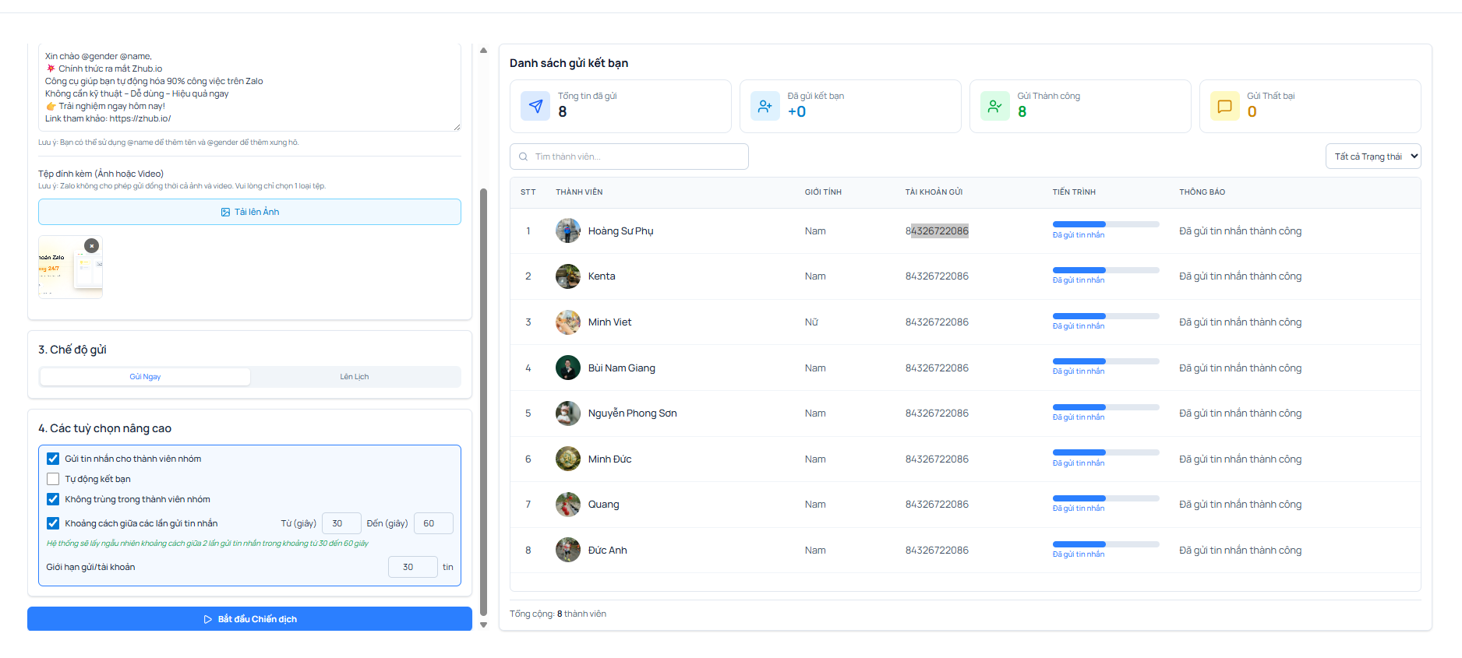
Task: Uncheck Gửi tin nhắn cho thành viên nhóm
Action: click(x=53, y=459)
